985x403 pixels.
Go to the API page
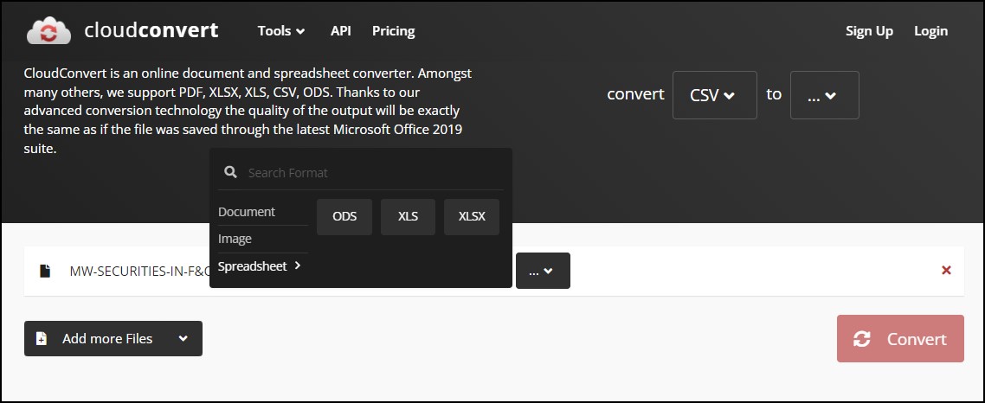tap(340, 31)
